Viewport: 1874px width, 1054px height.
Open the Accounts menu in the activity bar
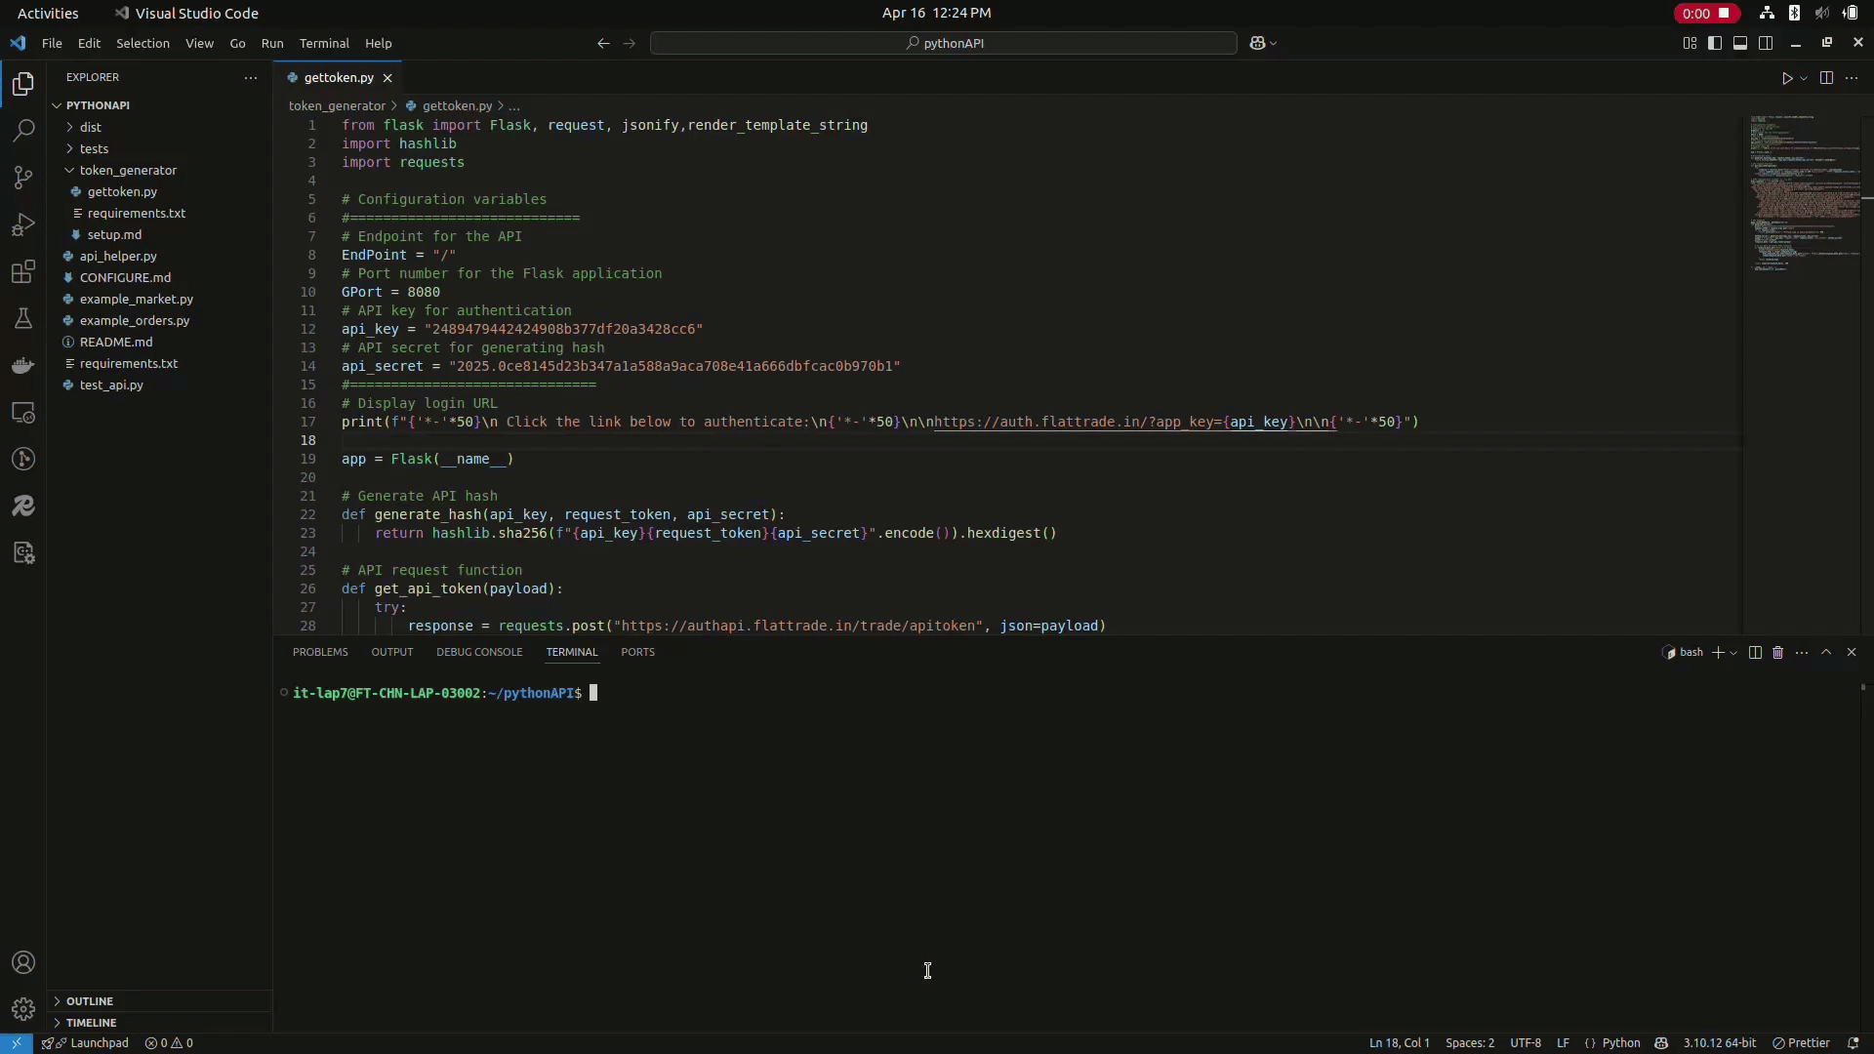(23, 962)
